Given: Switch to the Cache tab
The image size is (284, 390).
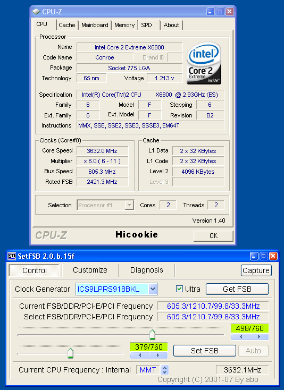Looking at the screenshot, I should coord(67,25).
